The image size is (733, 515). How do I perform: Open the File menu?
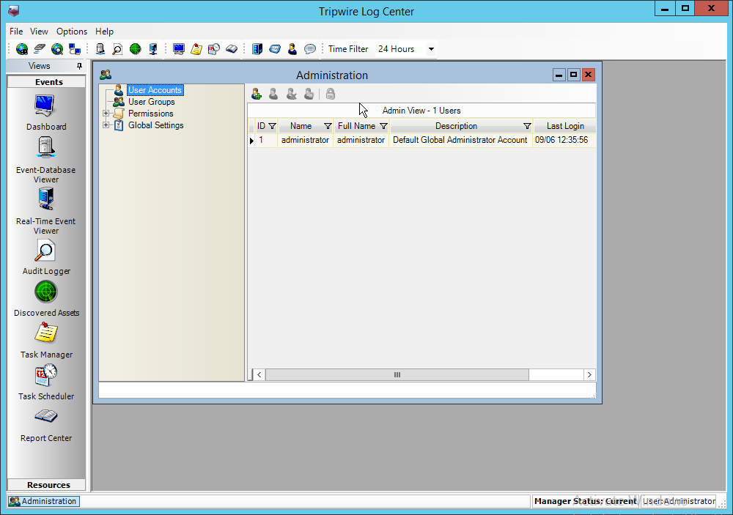16,32
